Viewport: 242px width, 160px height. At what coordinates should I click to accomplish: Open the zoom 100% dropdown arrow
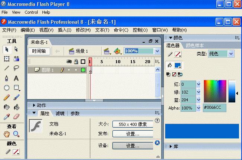point(157,51)
